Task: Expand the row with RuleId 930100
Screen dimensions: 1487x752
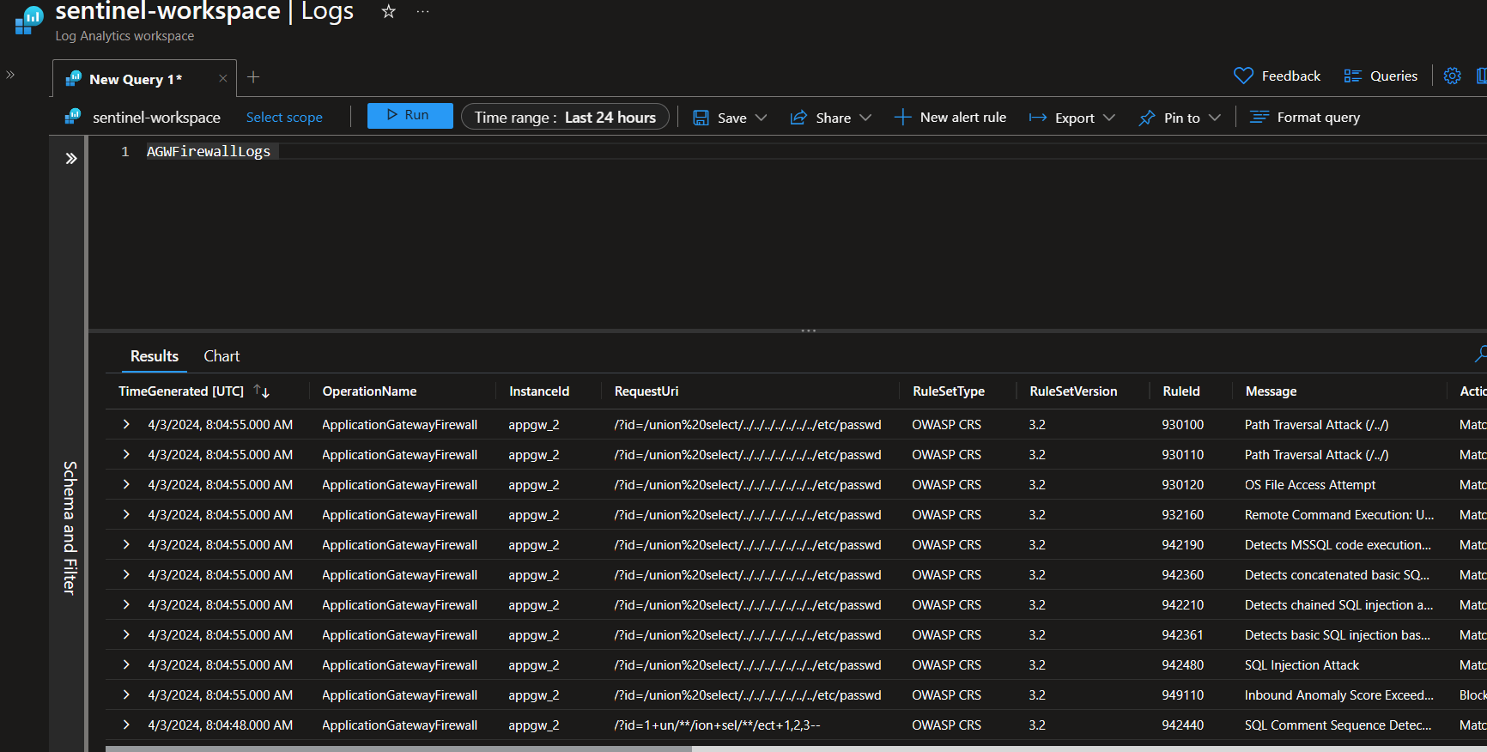Action: coord(126,424)
